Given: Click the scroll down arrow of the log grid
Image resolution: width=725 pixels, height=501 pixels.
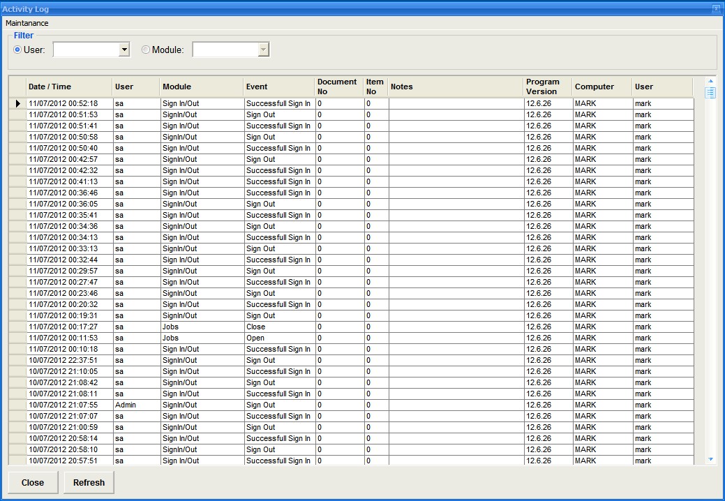Looking at the screenshot, I should (710, 459).
